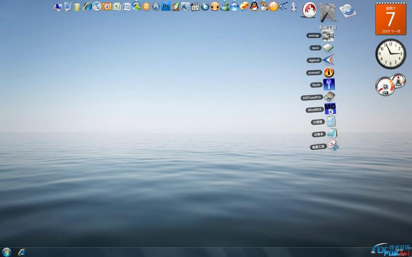The width and height of the screenshot is (412, 257).
Task: Launch Microsoft Word from the dock
Action: [x=127, y=7]
